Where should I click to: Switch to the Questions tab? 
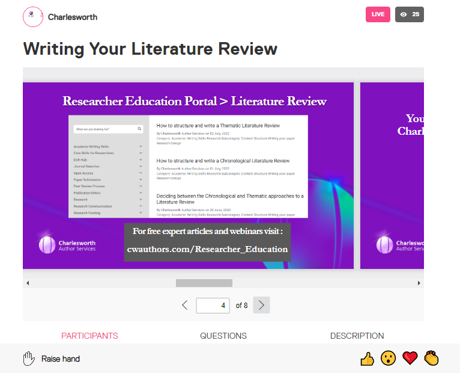(223, 336)
